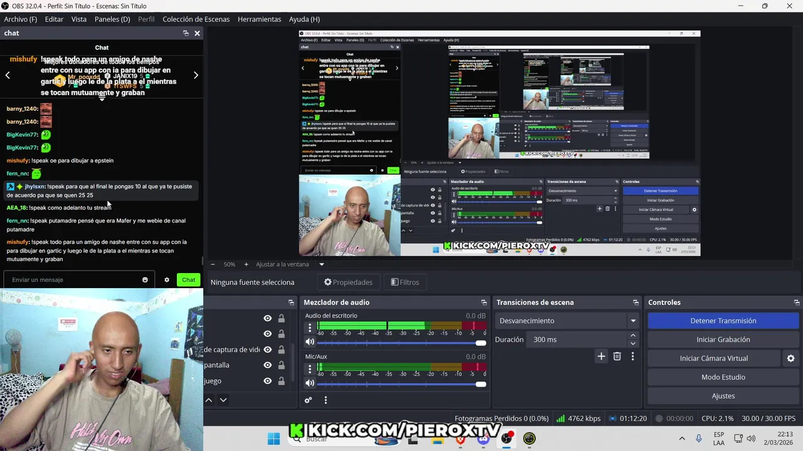This screenshot has height=451, width=803.
Task: Click Iniciar Cámara Virtual button
Action: (x=714, y=358)
